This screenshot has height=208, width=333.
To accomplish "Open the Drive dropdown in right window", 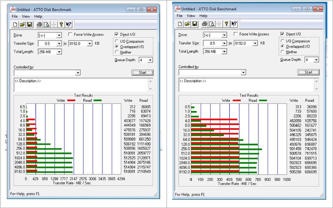I will (224, 35).
